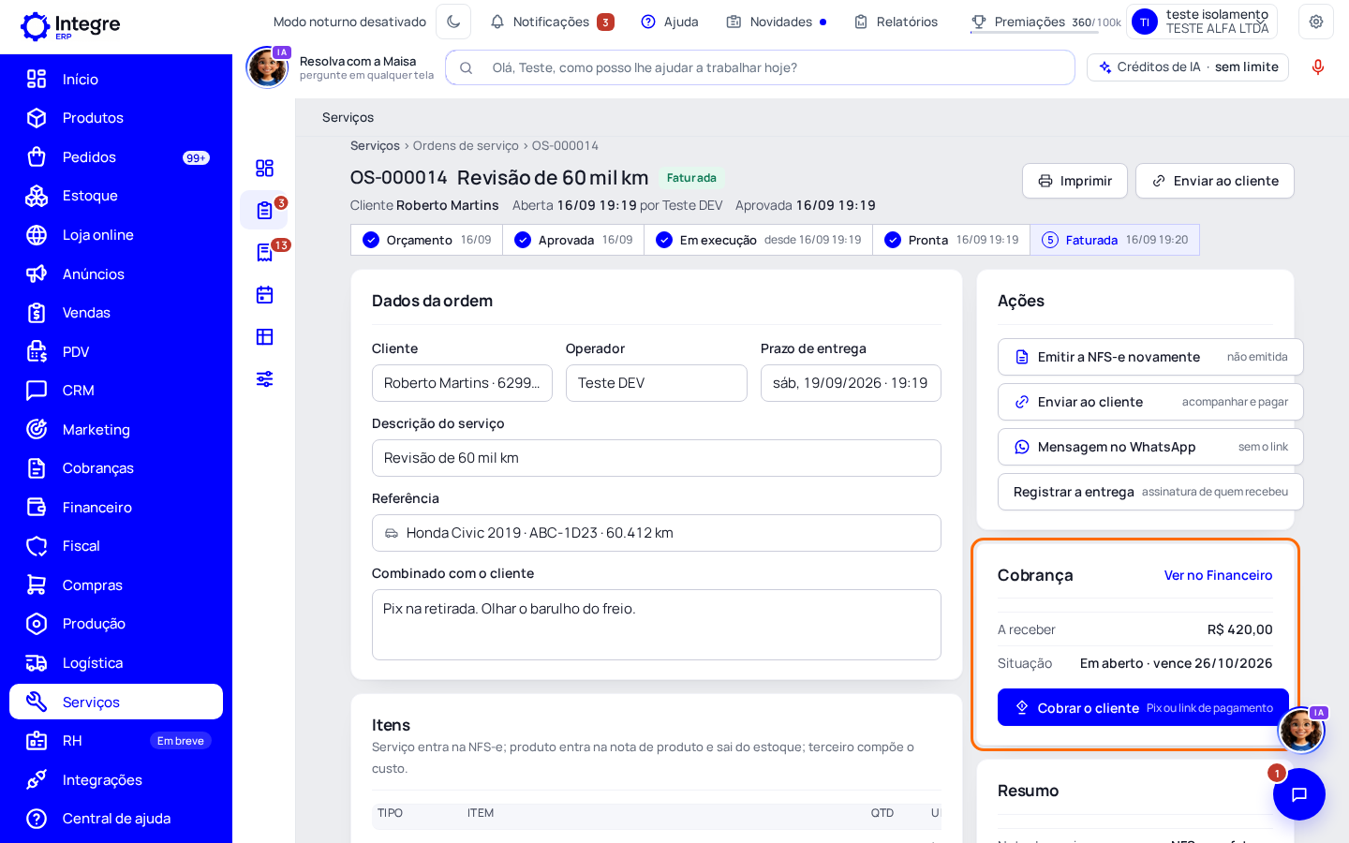Open secondary sidebar dashboard grid icon
The height and width of the screenshot is (843, 1349).
coord(265,169)
